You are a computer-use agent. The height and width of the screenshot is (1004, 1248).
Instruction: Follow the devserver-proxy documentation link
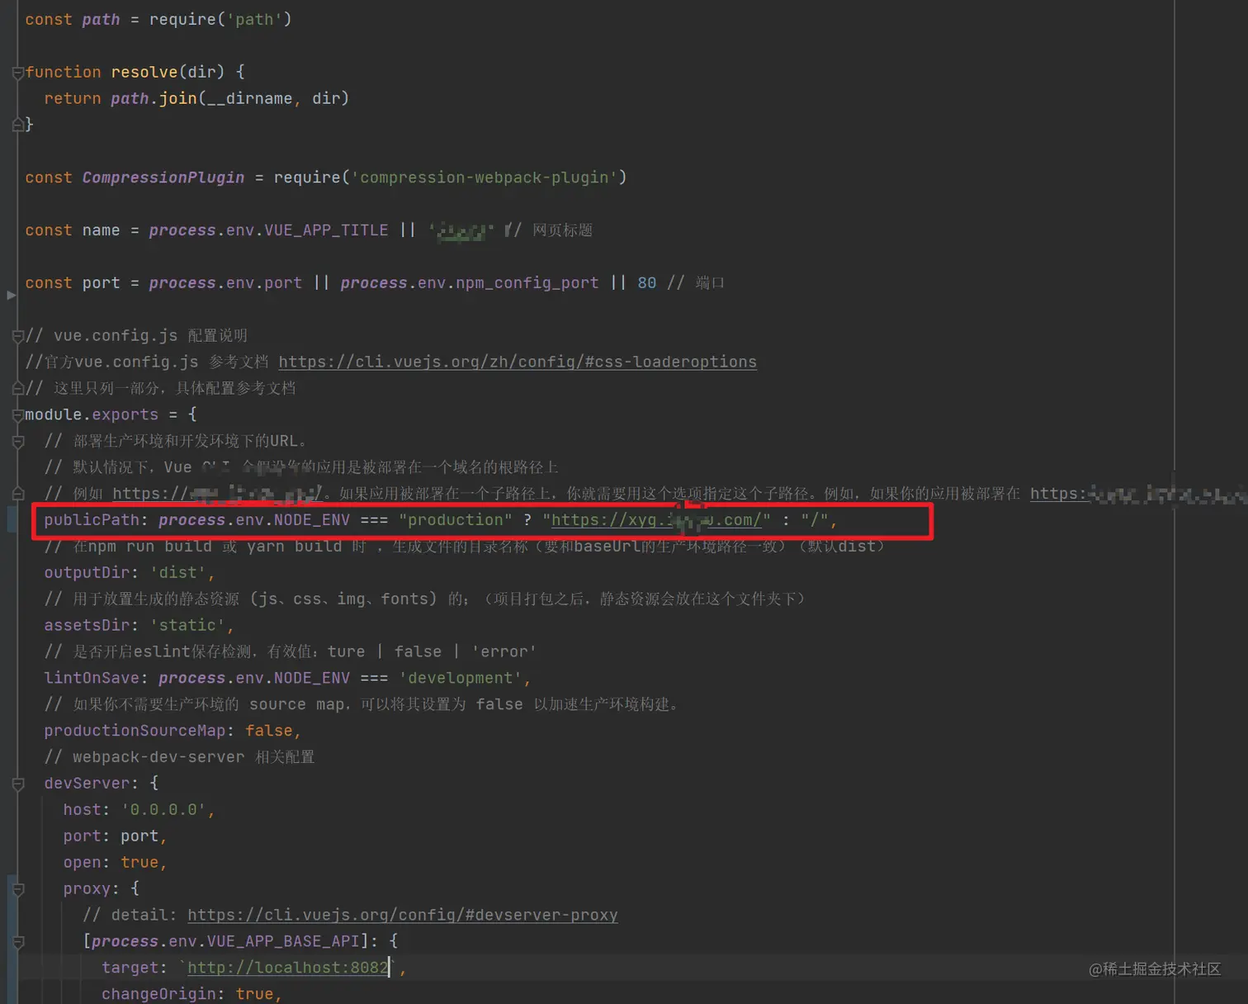point(402,915)
